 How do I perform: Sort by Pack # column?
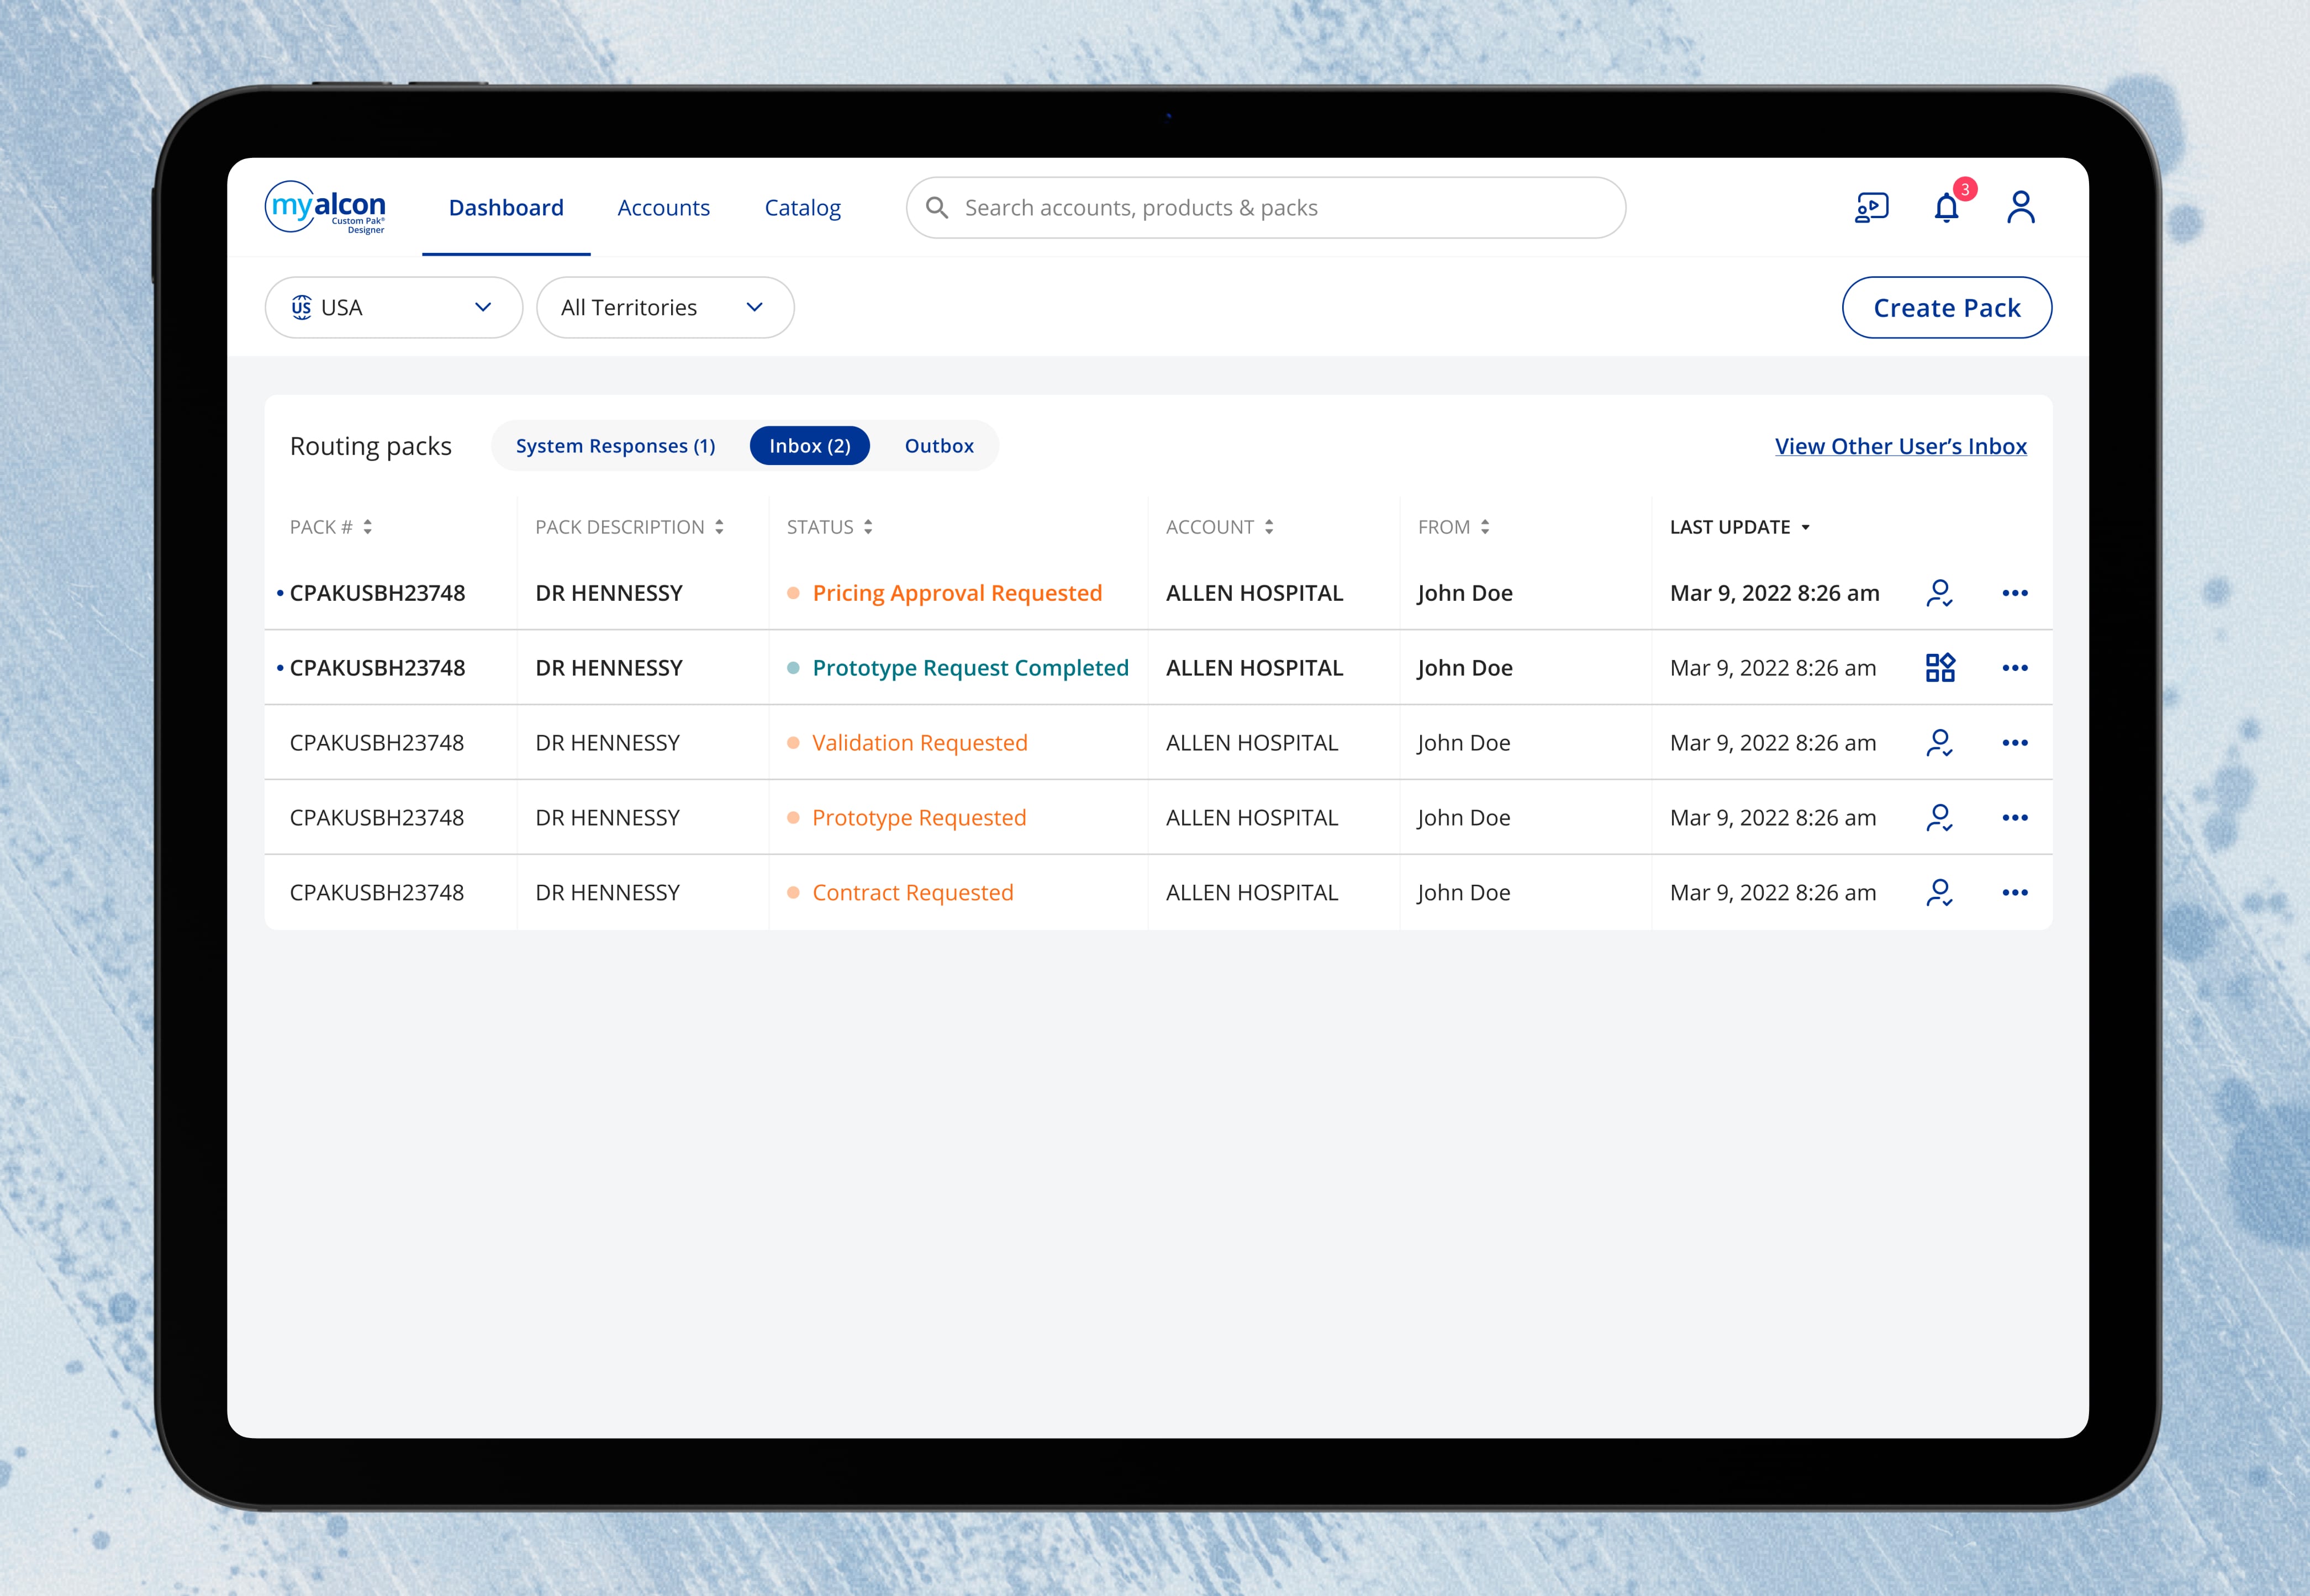(x=331, y=527)
